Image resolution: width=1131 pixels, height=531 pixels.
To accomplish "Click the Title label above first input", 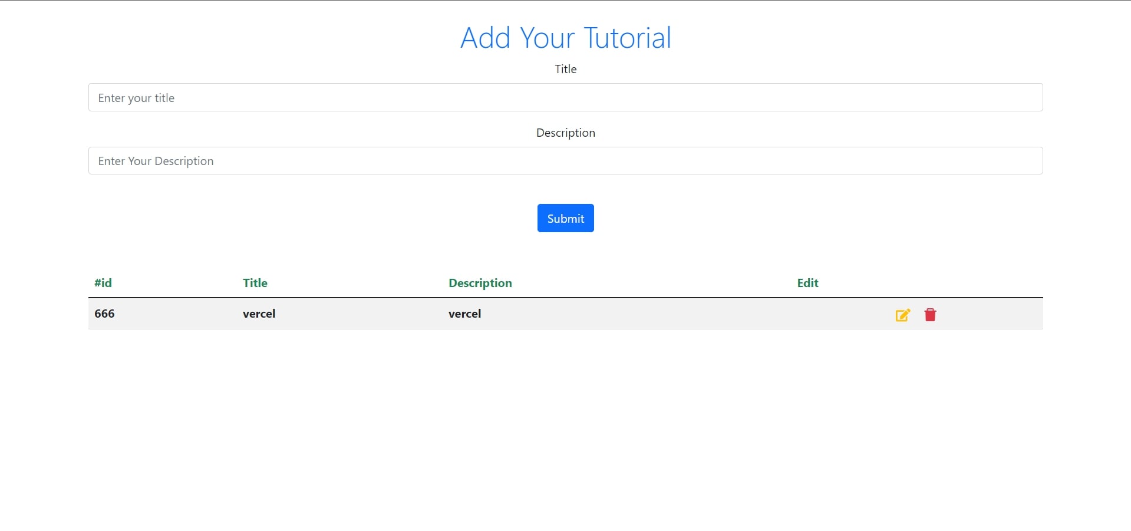I will [x=565, y=69].
